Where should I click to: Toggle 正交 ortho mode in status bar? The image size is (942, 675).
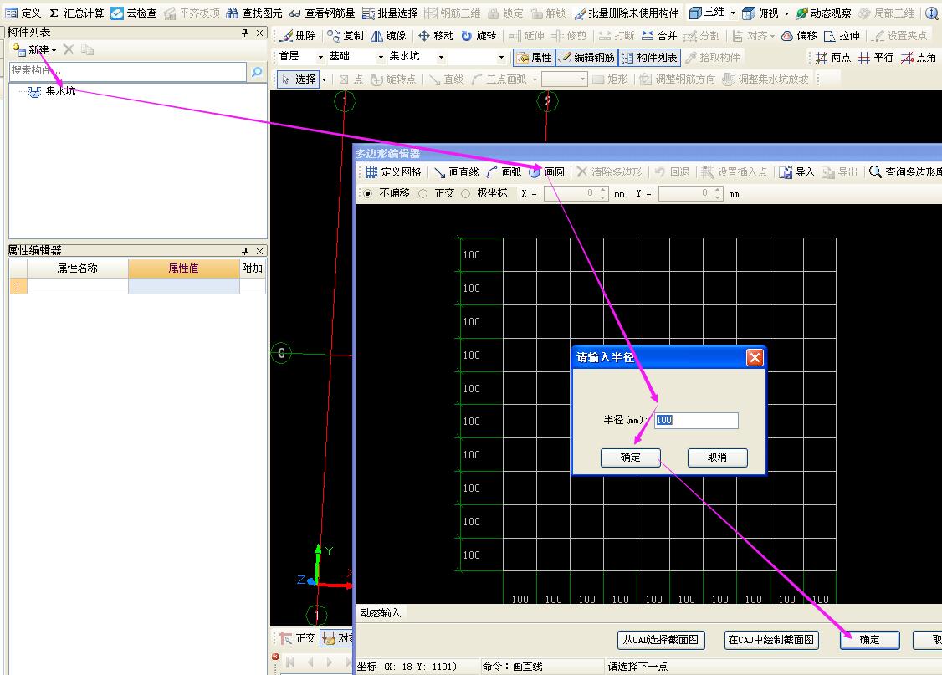pyautogui.click(x=298, y=637)
